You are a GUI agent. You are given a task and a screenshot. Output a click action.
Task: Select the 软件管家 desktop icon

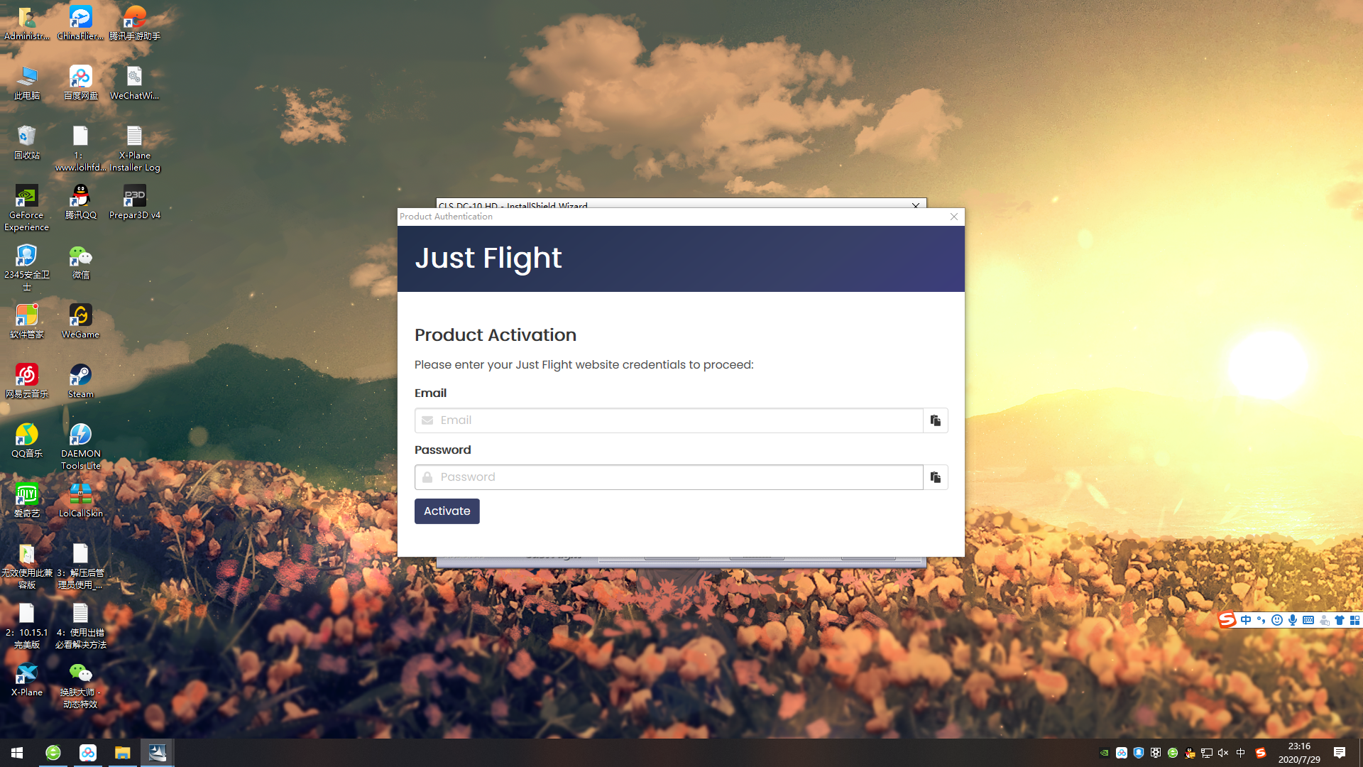tap(27, 321)
